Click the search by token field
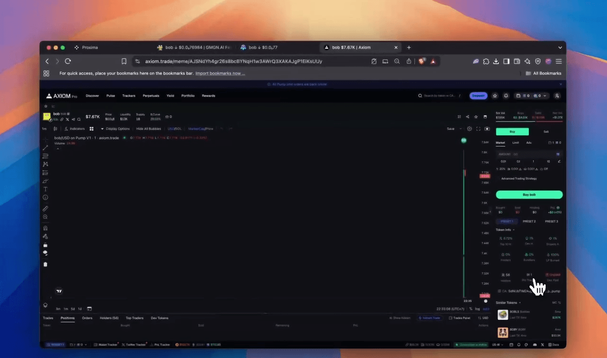 pos(438,96)
